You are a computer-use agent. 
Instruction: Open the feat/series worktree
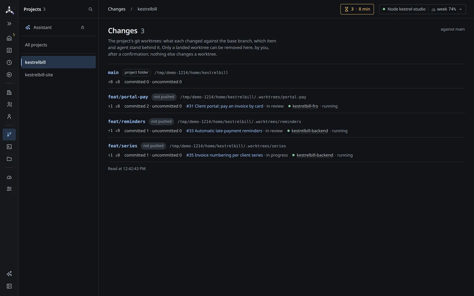click(x=123, y=146)
